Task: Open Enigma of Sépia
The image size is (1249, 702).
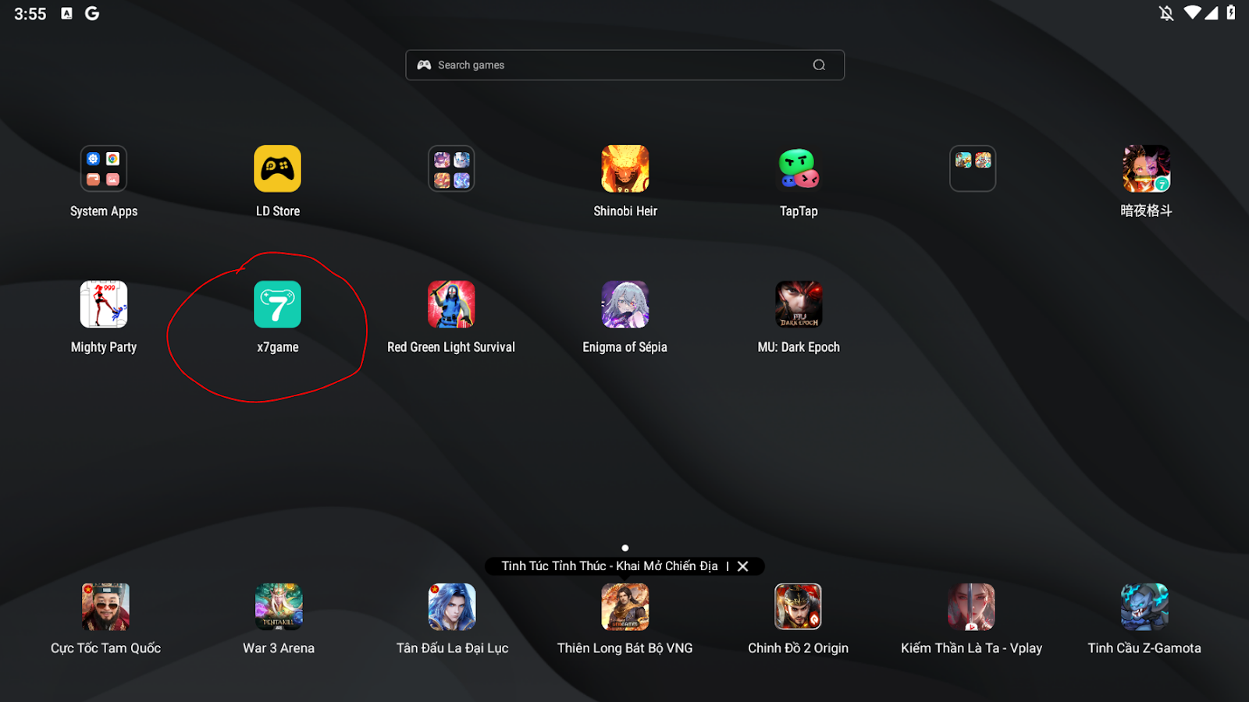Action: [624, 304]
